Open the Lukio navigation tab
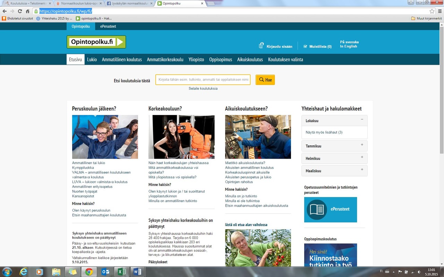The image size is (444, 277). click(92, 60)
